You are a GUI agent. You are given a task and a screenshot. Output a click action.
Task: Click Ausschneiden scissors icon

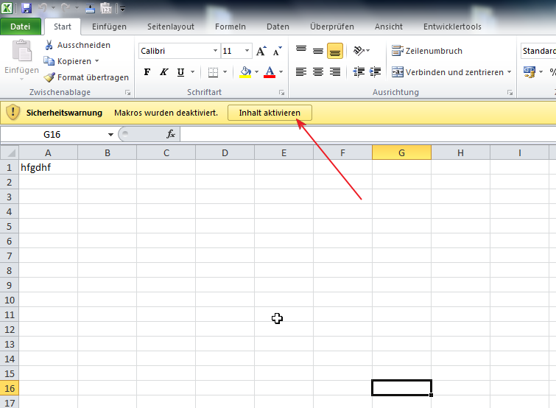(49, 45)
